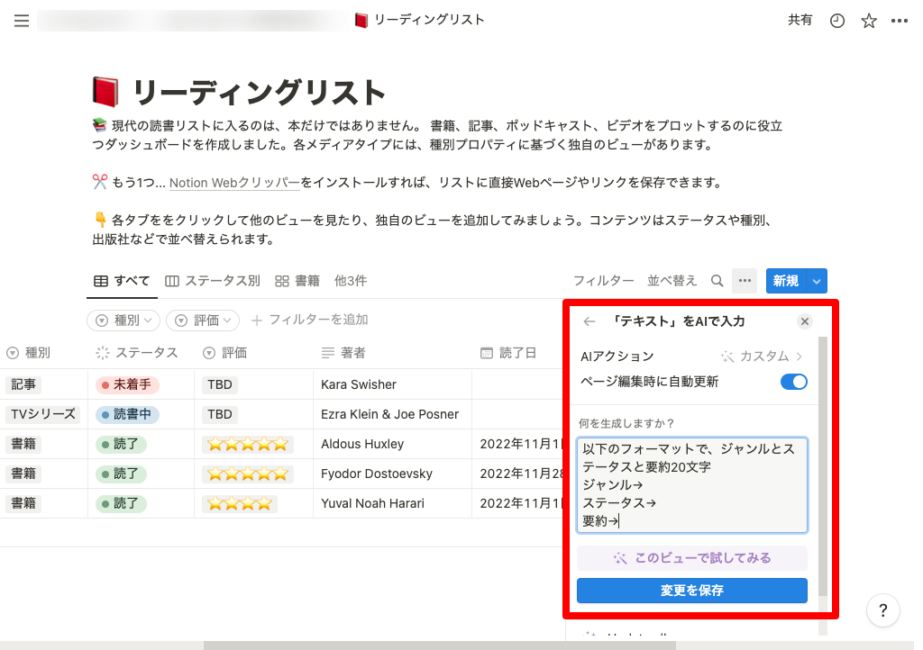This screenshot has width=923, height=650.
Task: Open top-right page options ellipsis
Action: coord(899,21)
